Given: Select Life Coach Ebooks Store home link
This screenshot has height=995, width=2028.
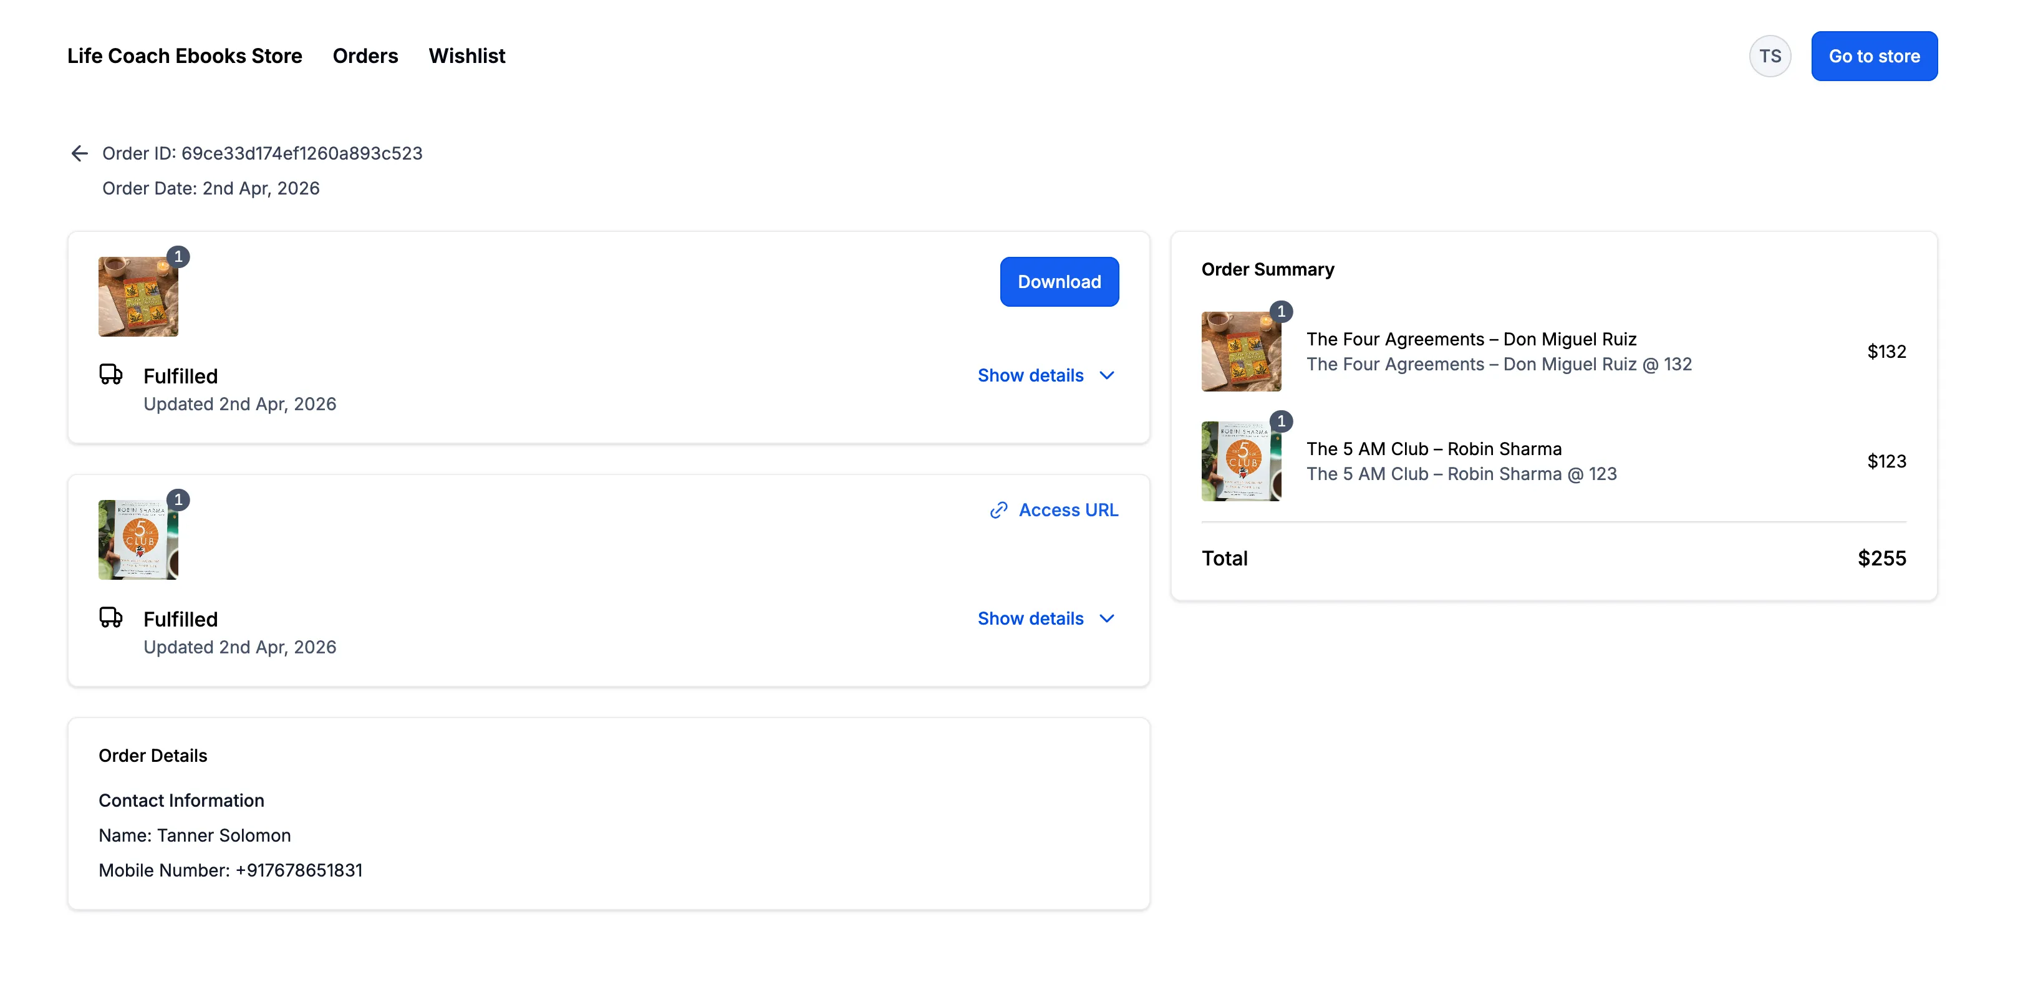Looking at the screenshot, I should pyautogui.click(x=184, y=56).
